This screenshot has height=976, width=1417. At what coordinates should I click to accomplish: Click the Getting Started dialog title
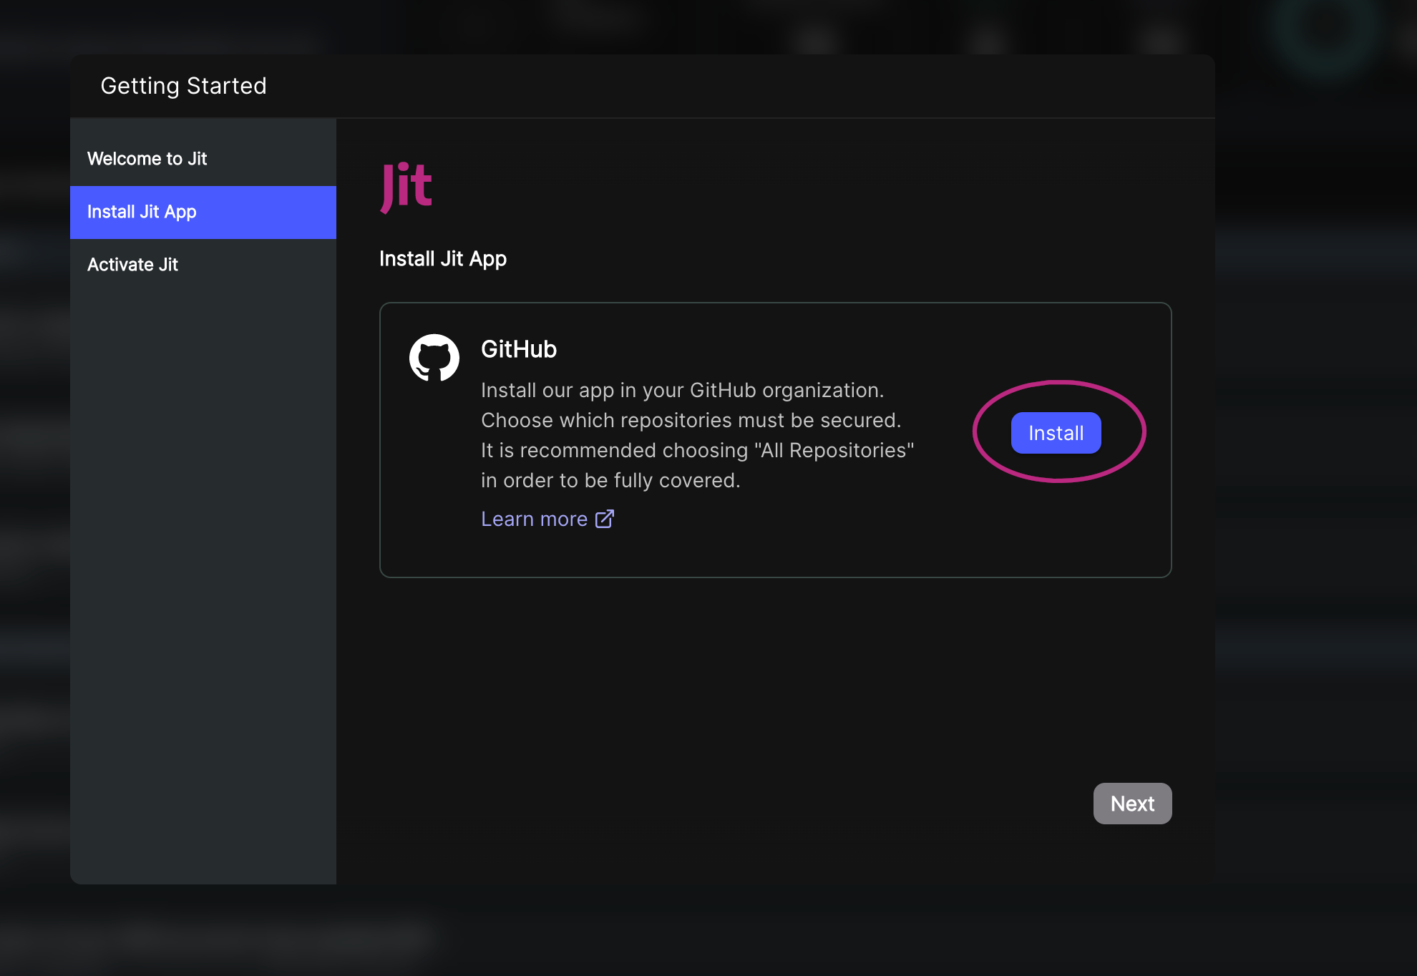point(183,86)
